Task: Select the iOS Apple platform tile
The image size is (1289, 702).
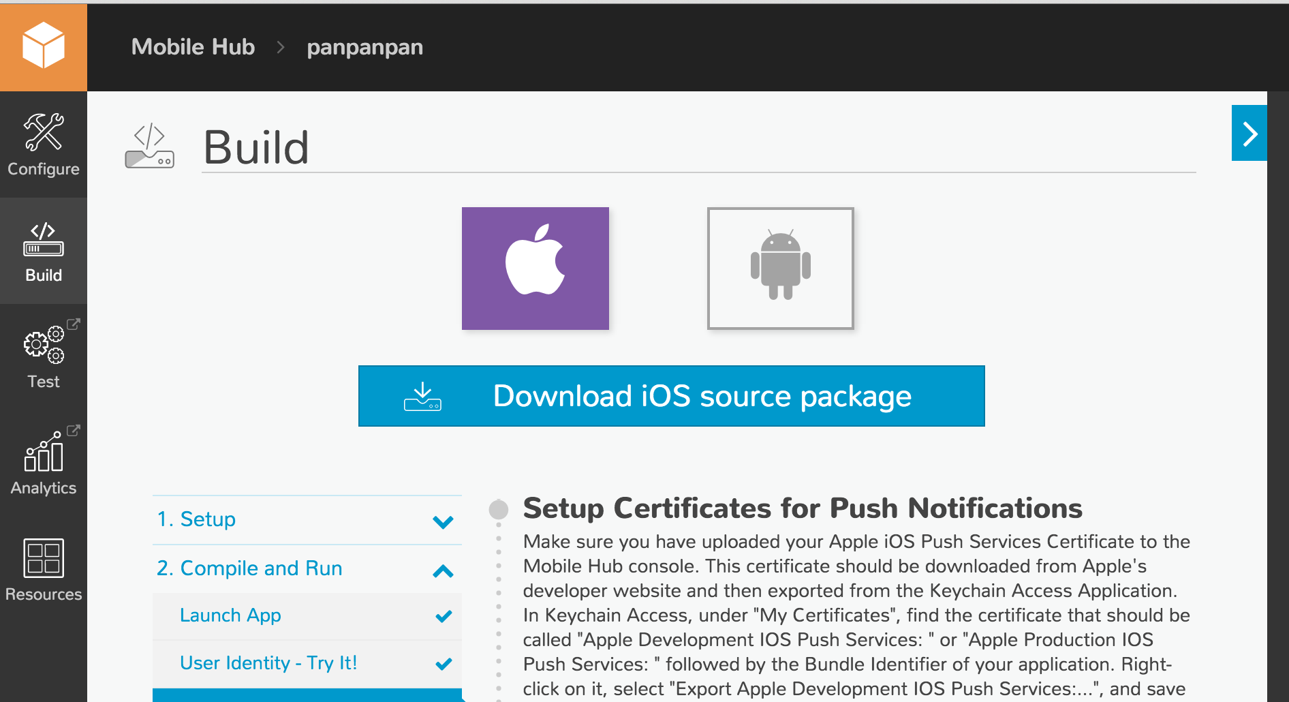Action: (535, 269)
